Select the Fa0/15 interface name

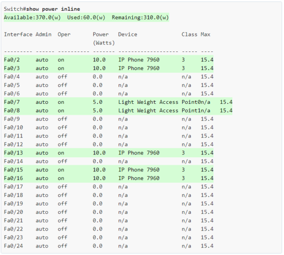coord(13,170)
